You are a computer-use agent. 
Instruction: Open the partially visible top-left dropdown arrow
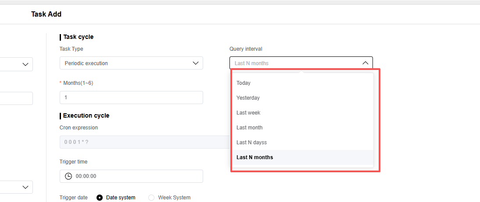pos(25,65)
